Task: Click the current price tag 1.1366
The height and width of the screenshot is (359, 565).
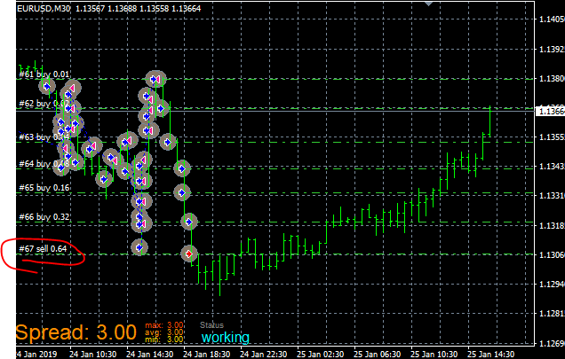Action: 551,111
